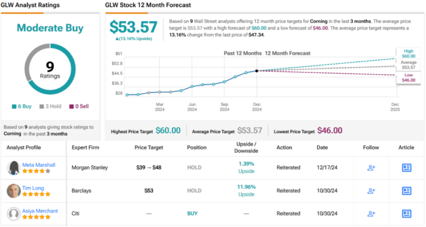Screen dimensions: 426x227
Task: Click the Article column header
Action: click(x=406, y=148)
